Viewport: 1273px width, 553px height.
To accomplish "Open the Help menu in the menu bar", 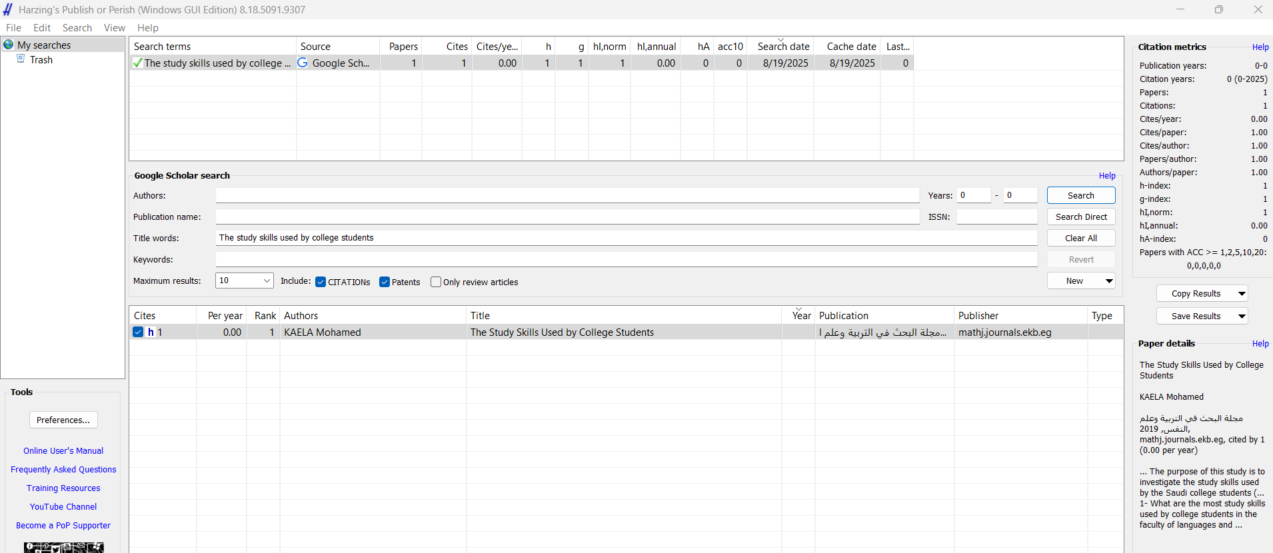I will click(x=148, y=28).
